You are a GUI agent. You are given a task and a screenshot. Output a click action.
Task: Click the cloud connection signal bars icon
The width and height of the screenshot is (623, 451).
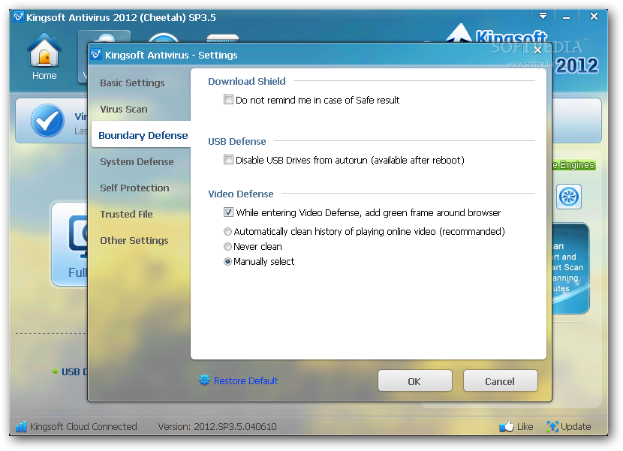(21, 427)
